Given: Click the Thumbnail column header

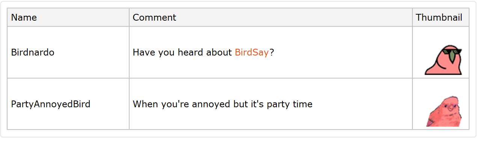Looking at the screenshot, I should click(439, 18).
